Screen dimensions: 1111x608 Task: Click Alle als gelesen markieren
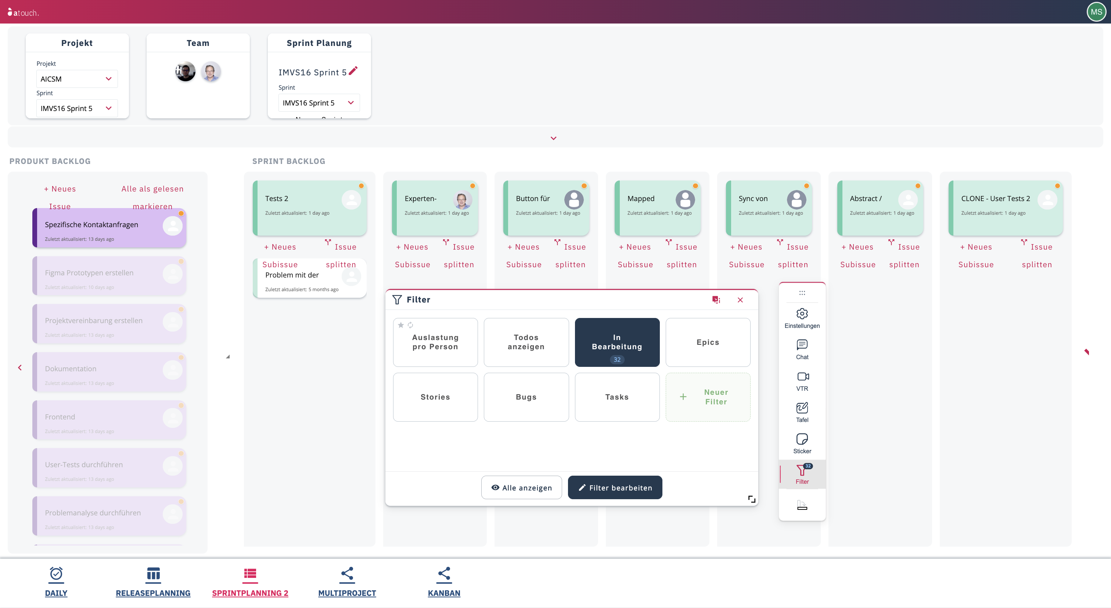152,197
